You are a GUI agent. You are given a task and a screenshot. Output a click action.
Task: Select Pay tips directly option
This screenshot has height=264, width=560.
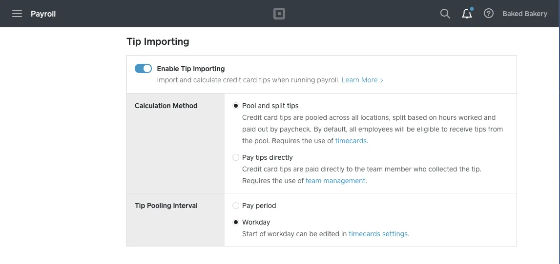click(x=236, y=157)
